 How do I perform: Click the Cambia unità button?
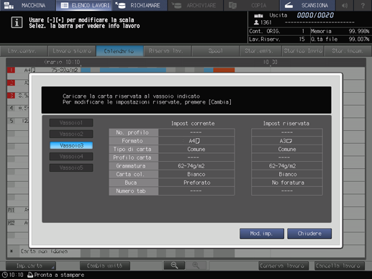coord(105,266)
